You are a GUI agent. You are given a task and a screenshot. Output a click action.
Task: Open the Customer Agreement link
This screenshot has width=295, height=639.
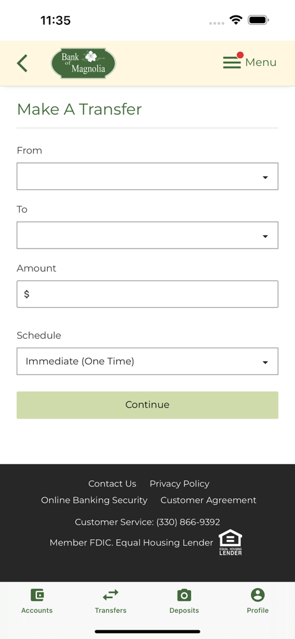point(208,500)
